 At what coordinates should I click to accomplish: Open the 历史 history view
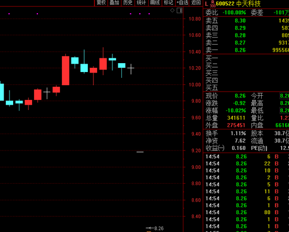[x=128, y=3]
